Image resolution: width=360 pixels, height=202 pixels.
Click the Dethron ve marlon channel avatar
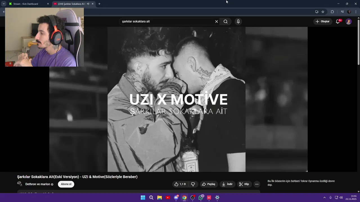pos(20,184)
